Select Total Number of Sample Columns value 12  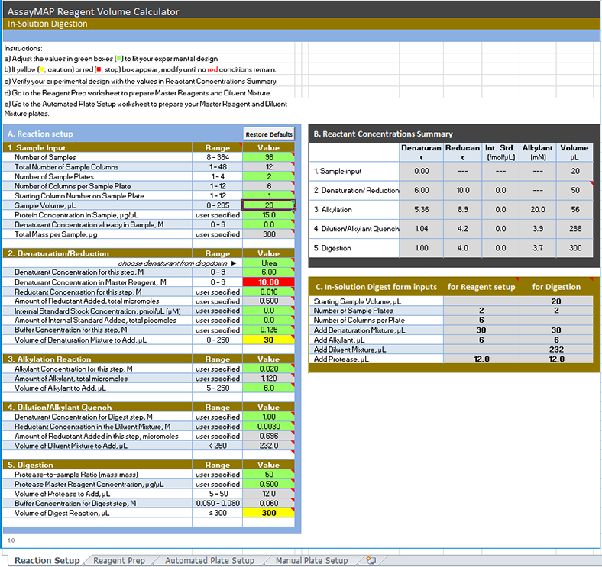pos(268,167)
